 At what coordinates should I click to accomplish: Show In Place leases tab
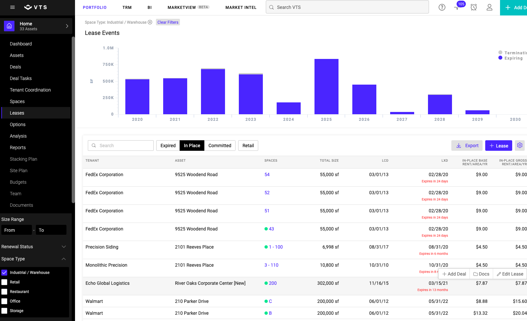pos(192,146)
